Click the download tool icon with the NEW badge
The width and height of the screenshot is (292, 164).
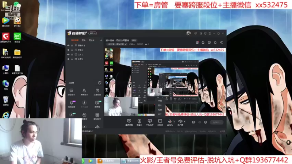pos(72,114)
